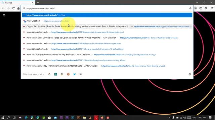Image resolution: width=215 pixels, height=120 pixels.
Task: Close the New Tab tab
Action: point(33,3)
